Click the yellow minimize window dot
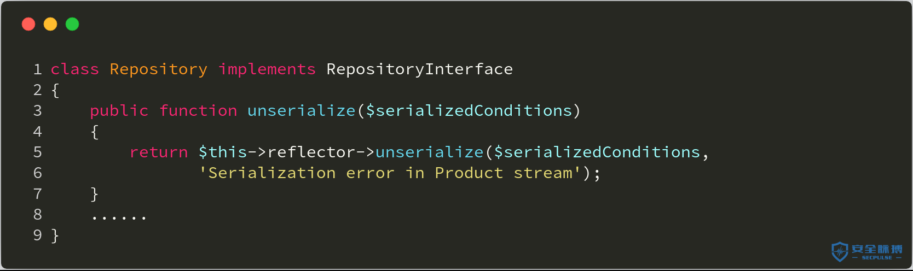The height and width of the screenshot is (271, 913). tap(50, 24)
